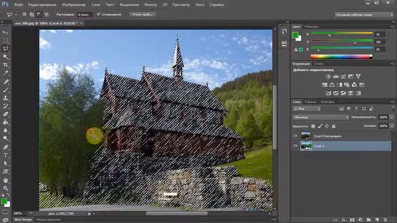Select the Healing Brush tool

[6, 81]
